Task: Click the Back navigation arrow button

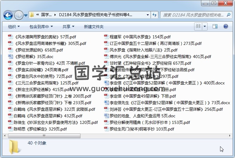Action: click(x=8, y=15)
